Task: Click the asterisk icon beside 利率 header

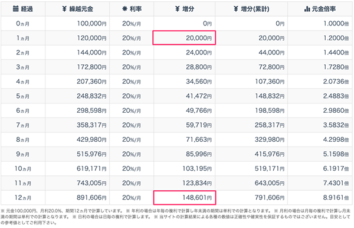Action: click(x=124, y=9)
